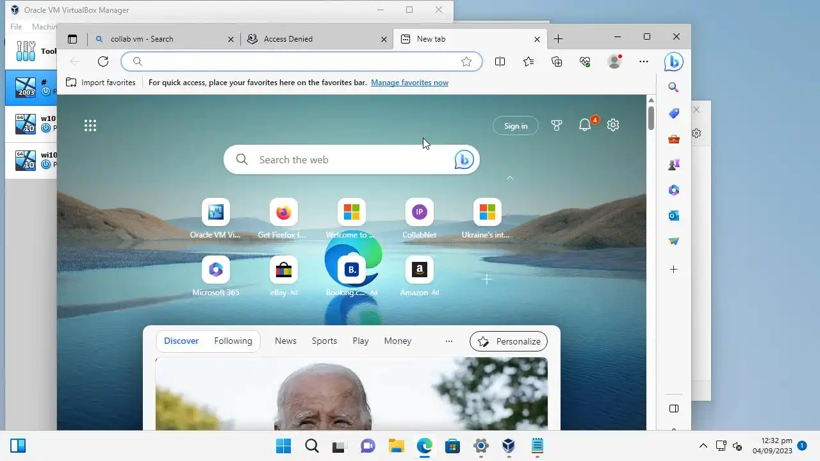Image resolution: width=820 pixels, height=461 pixels.
Task: Open sidebar Shopping tag icon
Action: pyautogui.click(x=673, y=113)
